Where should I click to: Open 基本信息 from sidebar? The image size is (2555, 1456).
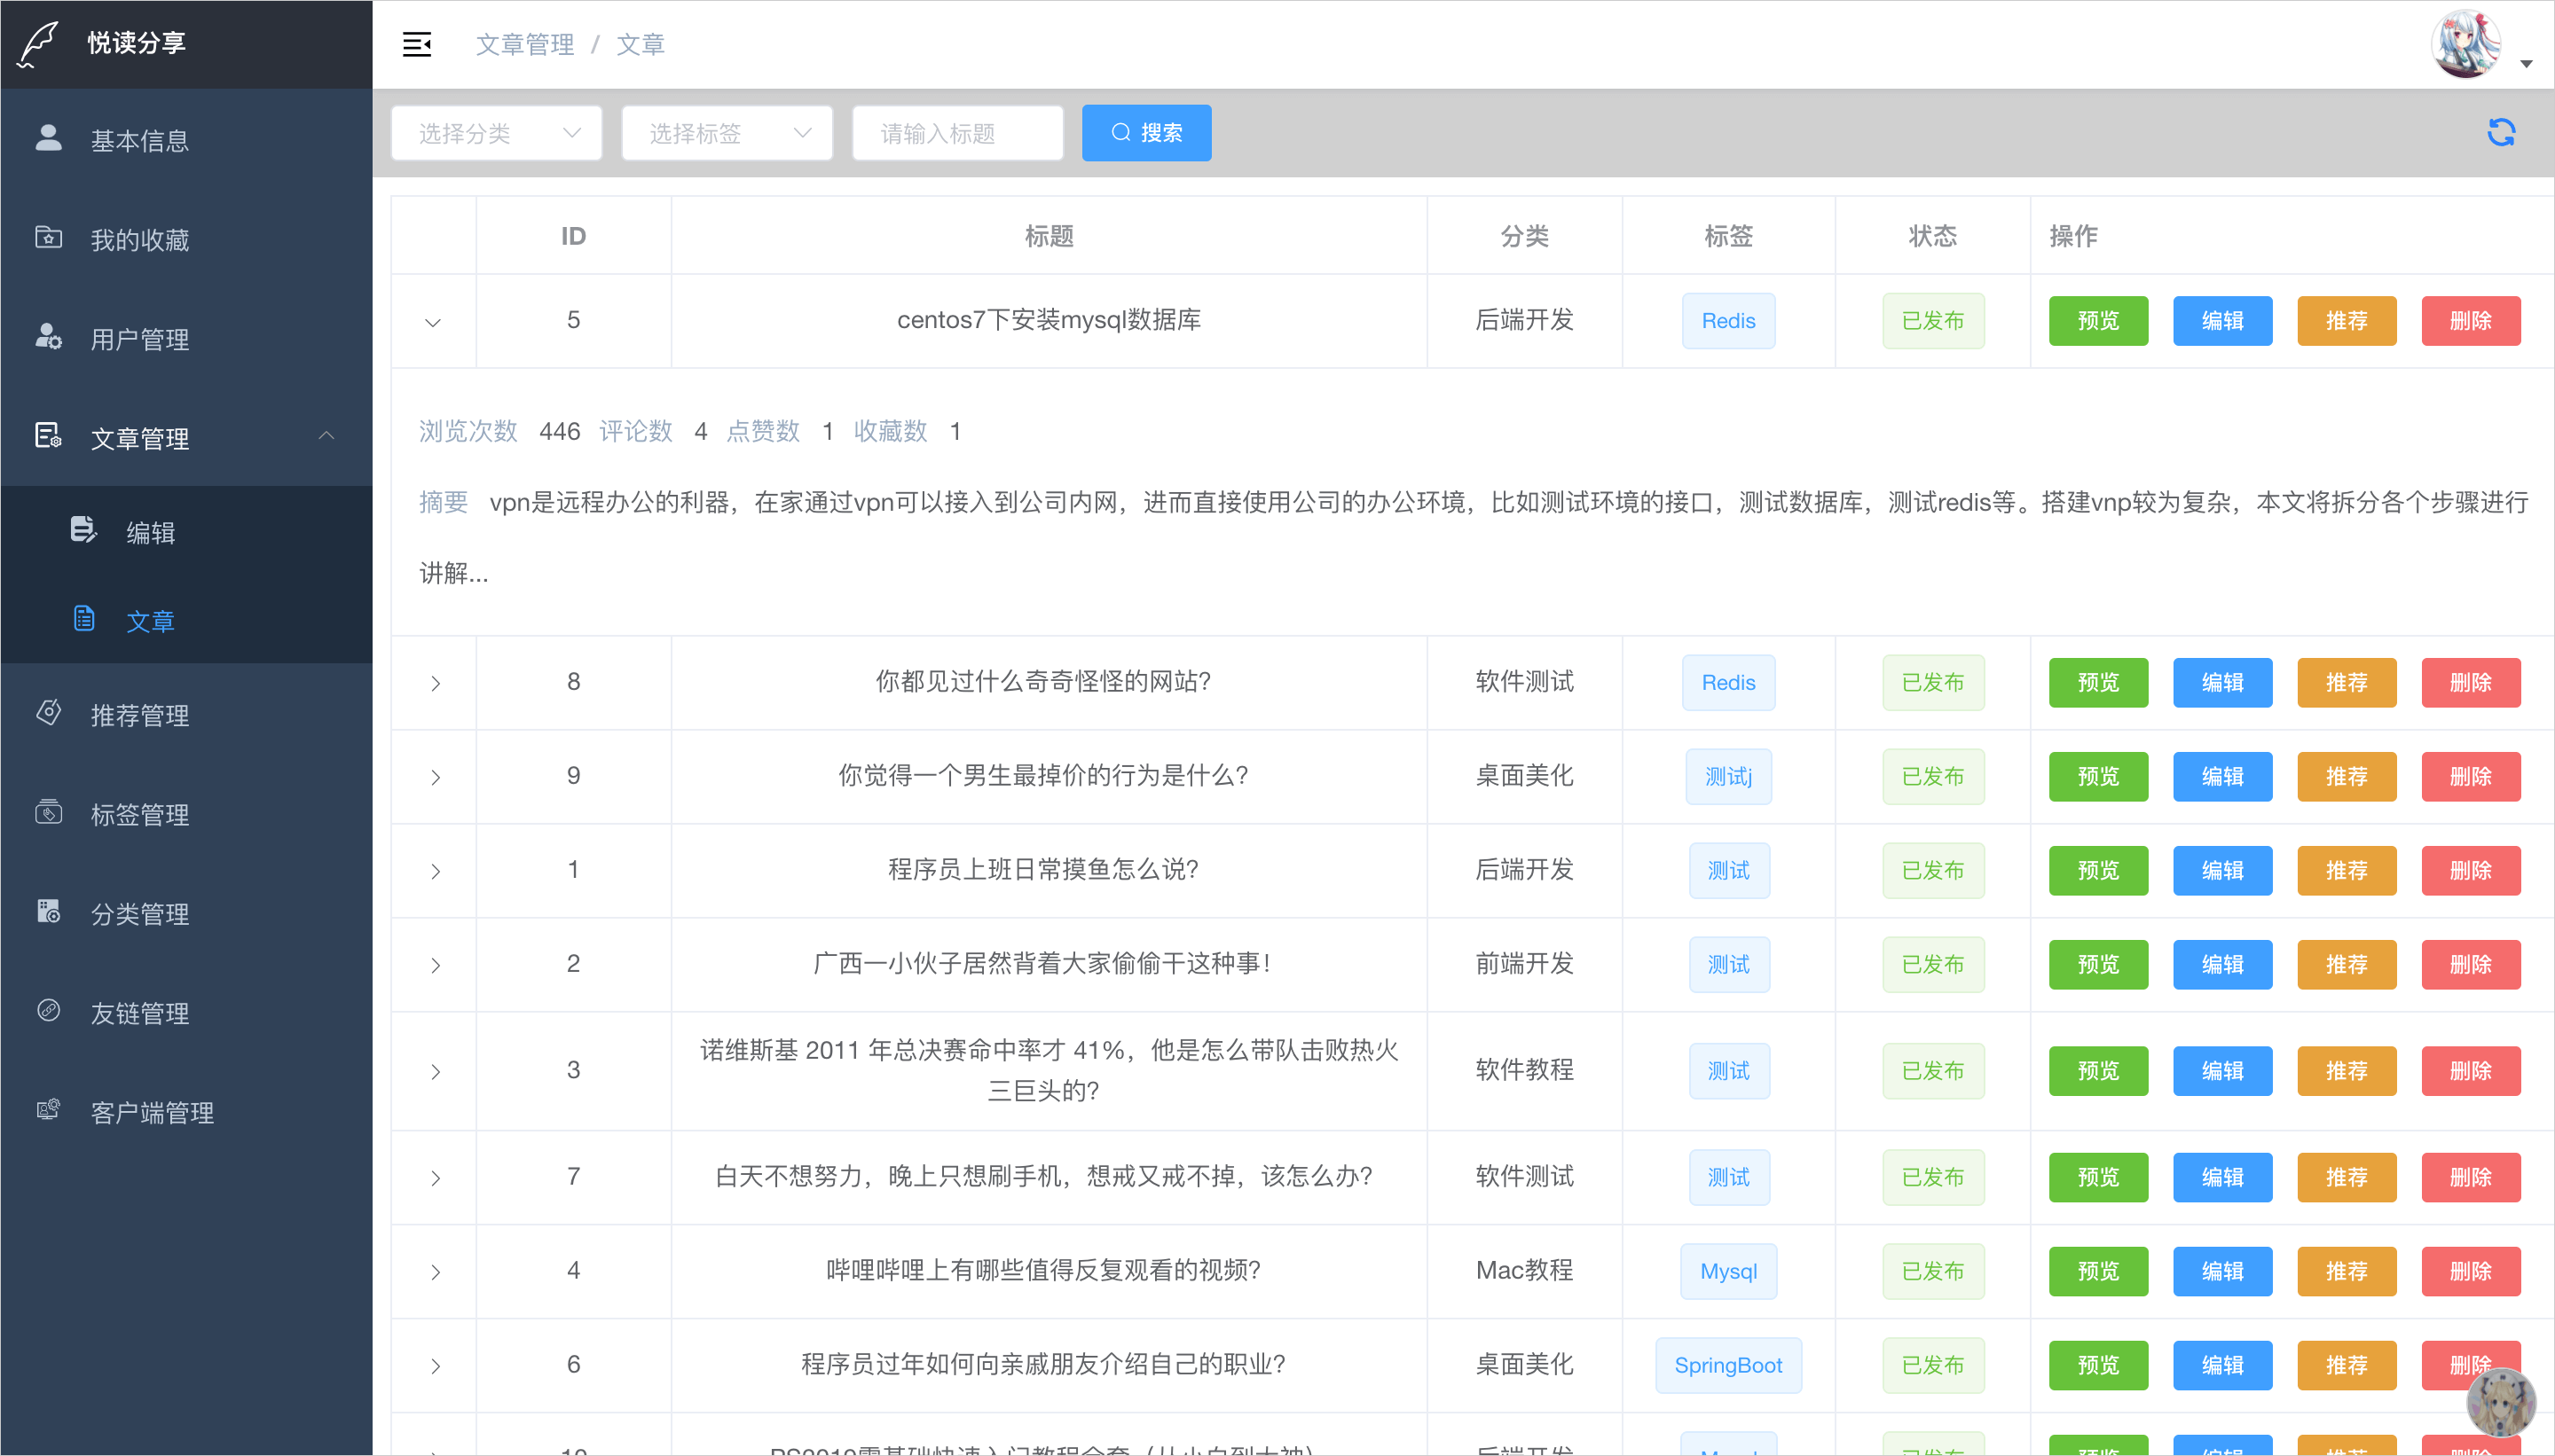tap(139, 140)
